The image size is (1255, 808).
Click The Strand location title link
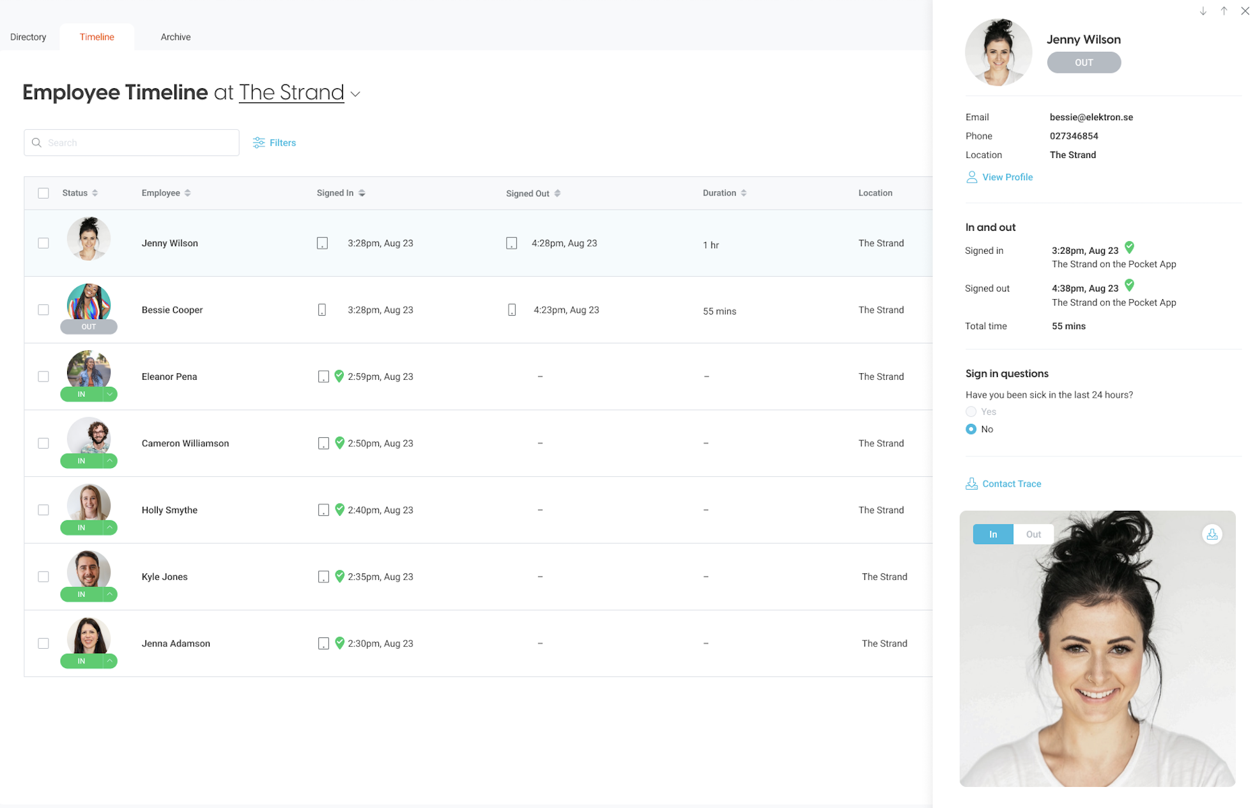(x=291, y=93)
